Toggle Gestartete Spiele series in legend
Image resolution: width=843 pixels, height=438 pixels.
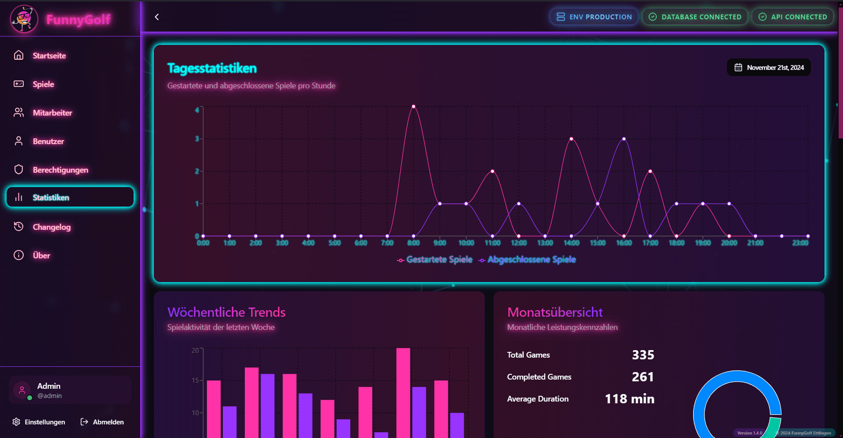click(435, 260)
